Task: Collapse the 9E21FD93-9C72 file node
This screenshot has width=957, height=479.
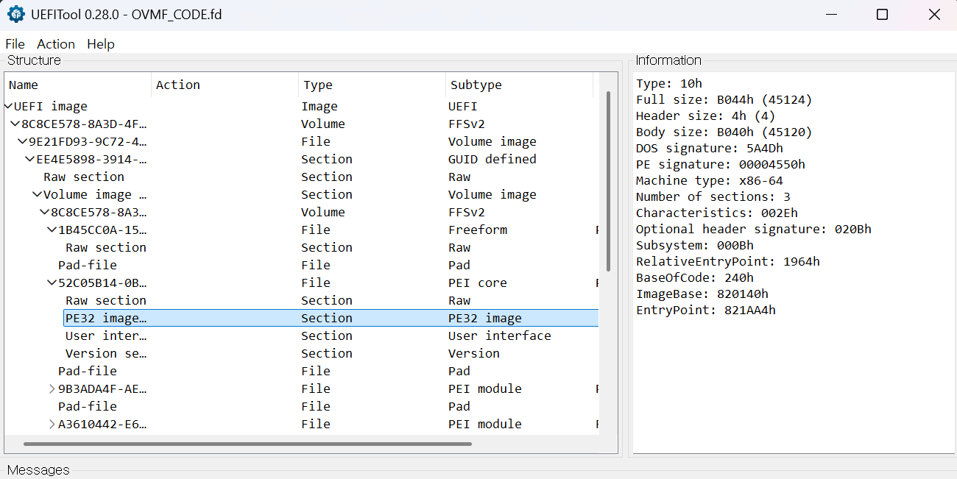Action: pyautogui.click(x=23, y=142)
